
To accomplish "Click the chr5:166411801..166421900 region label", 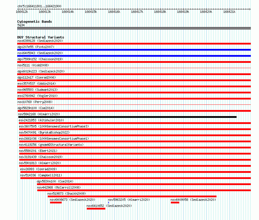I will coord(39,6).
